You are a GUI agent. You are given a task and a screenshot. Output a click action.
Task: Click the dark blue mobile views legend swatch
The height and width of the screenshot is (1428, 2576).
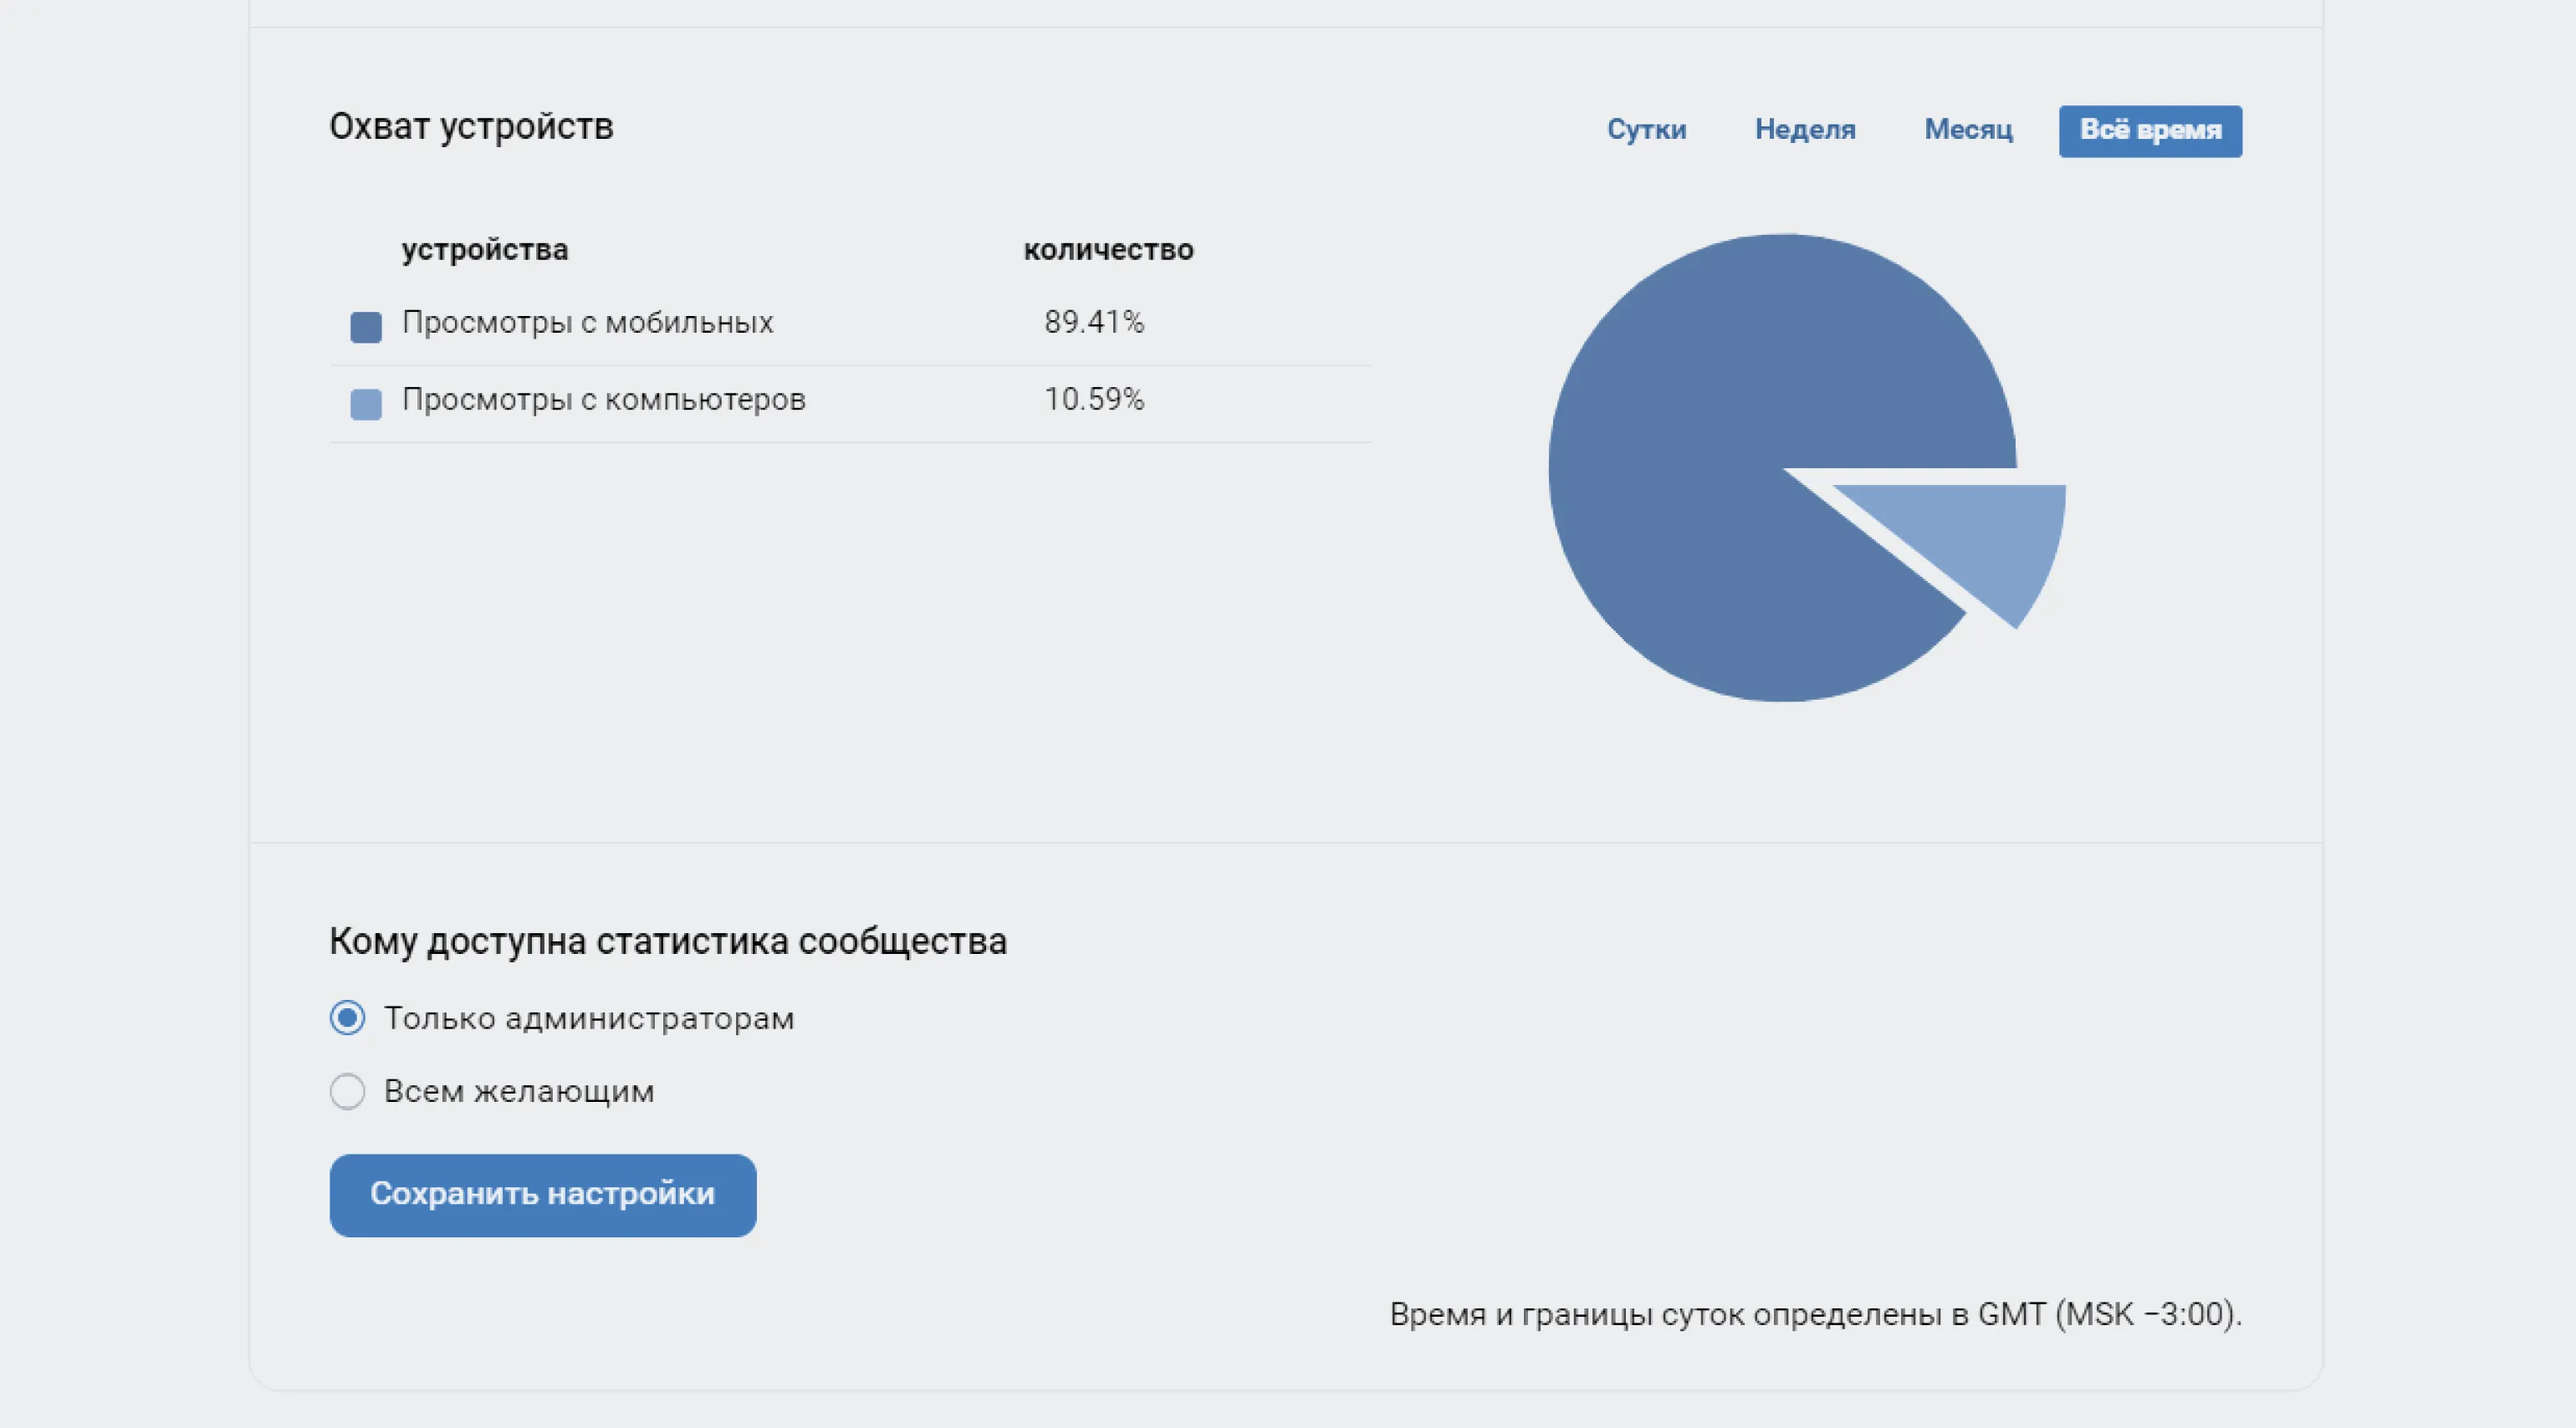(x=366, y=327)
